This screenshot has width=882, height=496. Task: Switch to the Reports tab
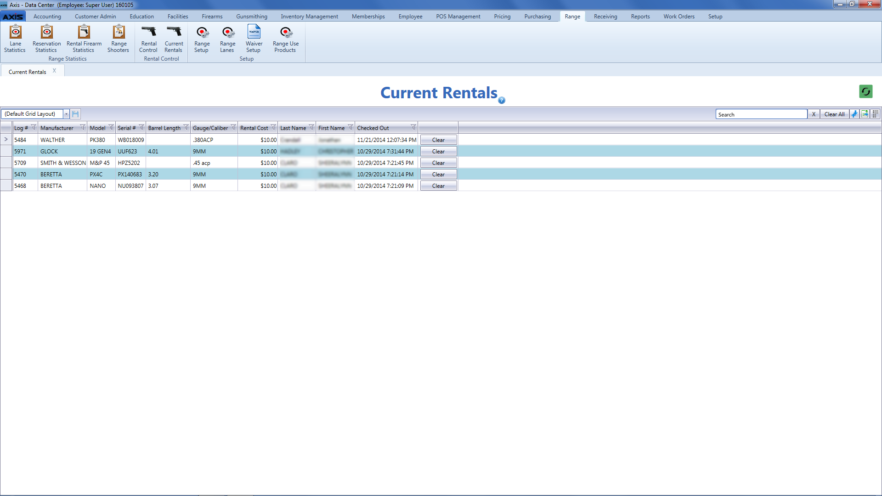point(640,17)
